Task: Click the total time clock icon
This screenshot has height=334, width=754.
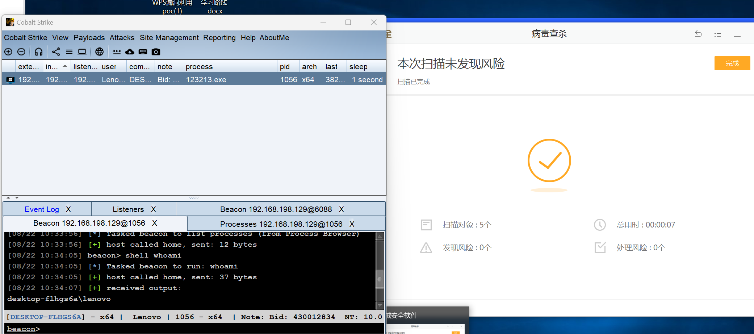Action: click(x=600, y=225)
